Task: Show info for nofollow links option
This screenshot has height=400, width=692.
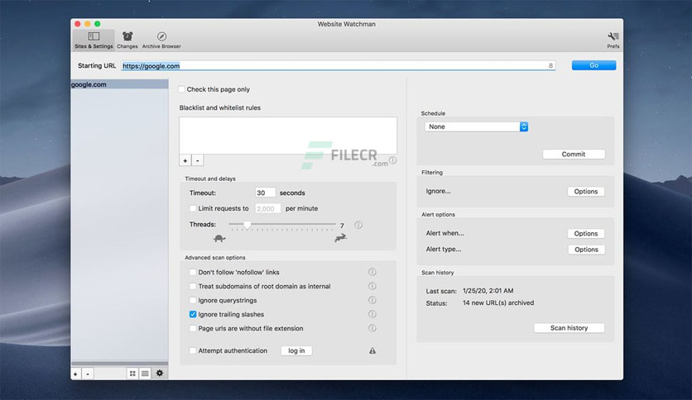Action: click(372, 272)
